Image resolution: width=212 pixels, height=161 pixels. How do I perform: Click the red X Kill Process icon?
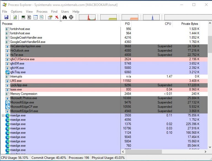[57, 17]
